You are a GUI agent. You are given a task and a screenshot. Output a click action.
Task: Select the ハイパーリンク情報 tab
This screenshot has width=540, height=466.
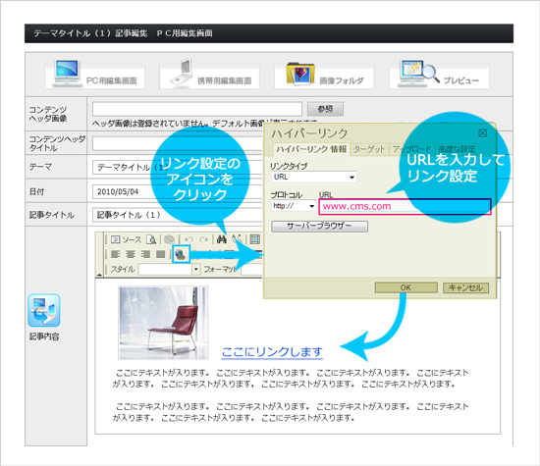click(x=311, y=149)
